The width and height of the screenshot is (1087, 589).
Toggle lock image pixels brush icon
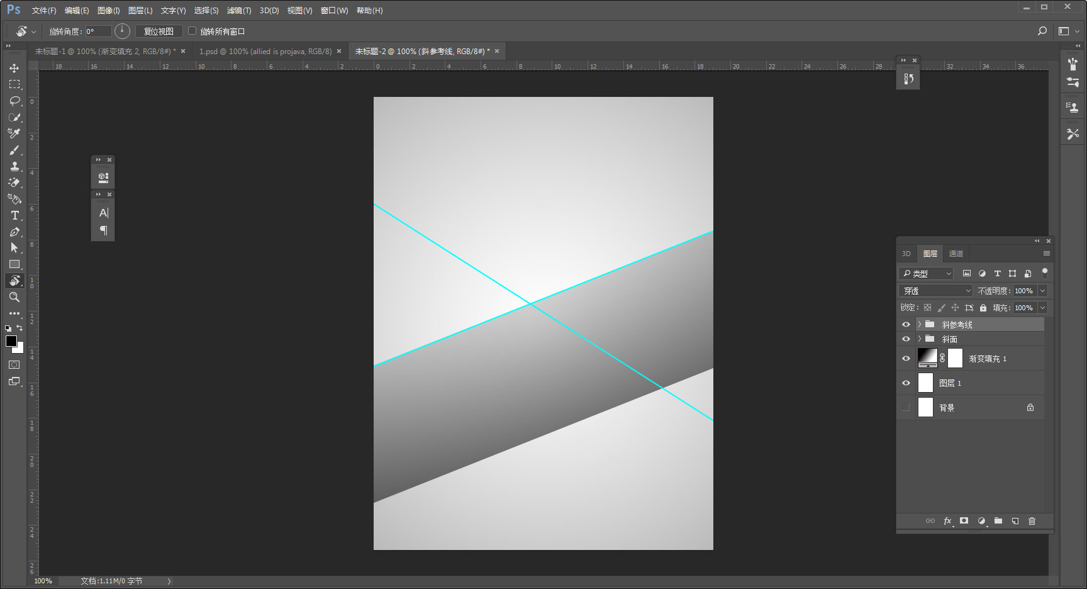pyautogui.click(x=941, y=308)
